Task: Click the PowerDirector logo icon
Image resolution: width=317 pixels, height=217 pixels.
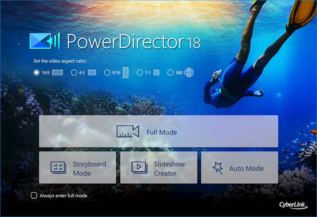Action: click(45, 41)
